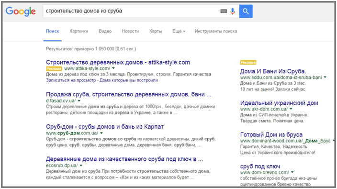Open dropdown arrow beside www.ukr-dom.com.ua

[x=291, y=109]
